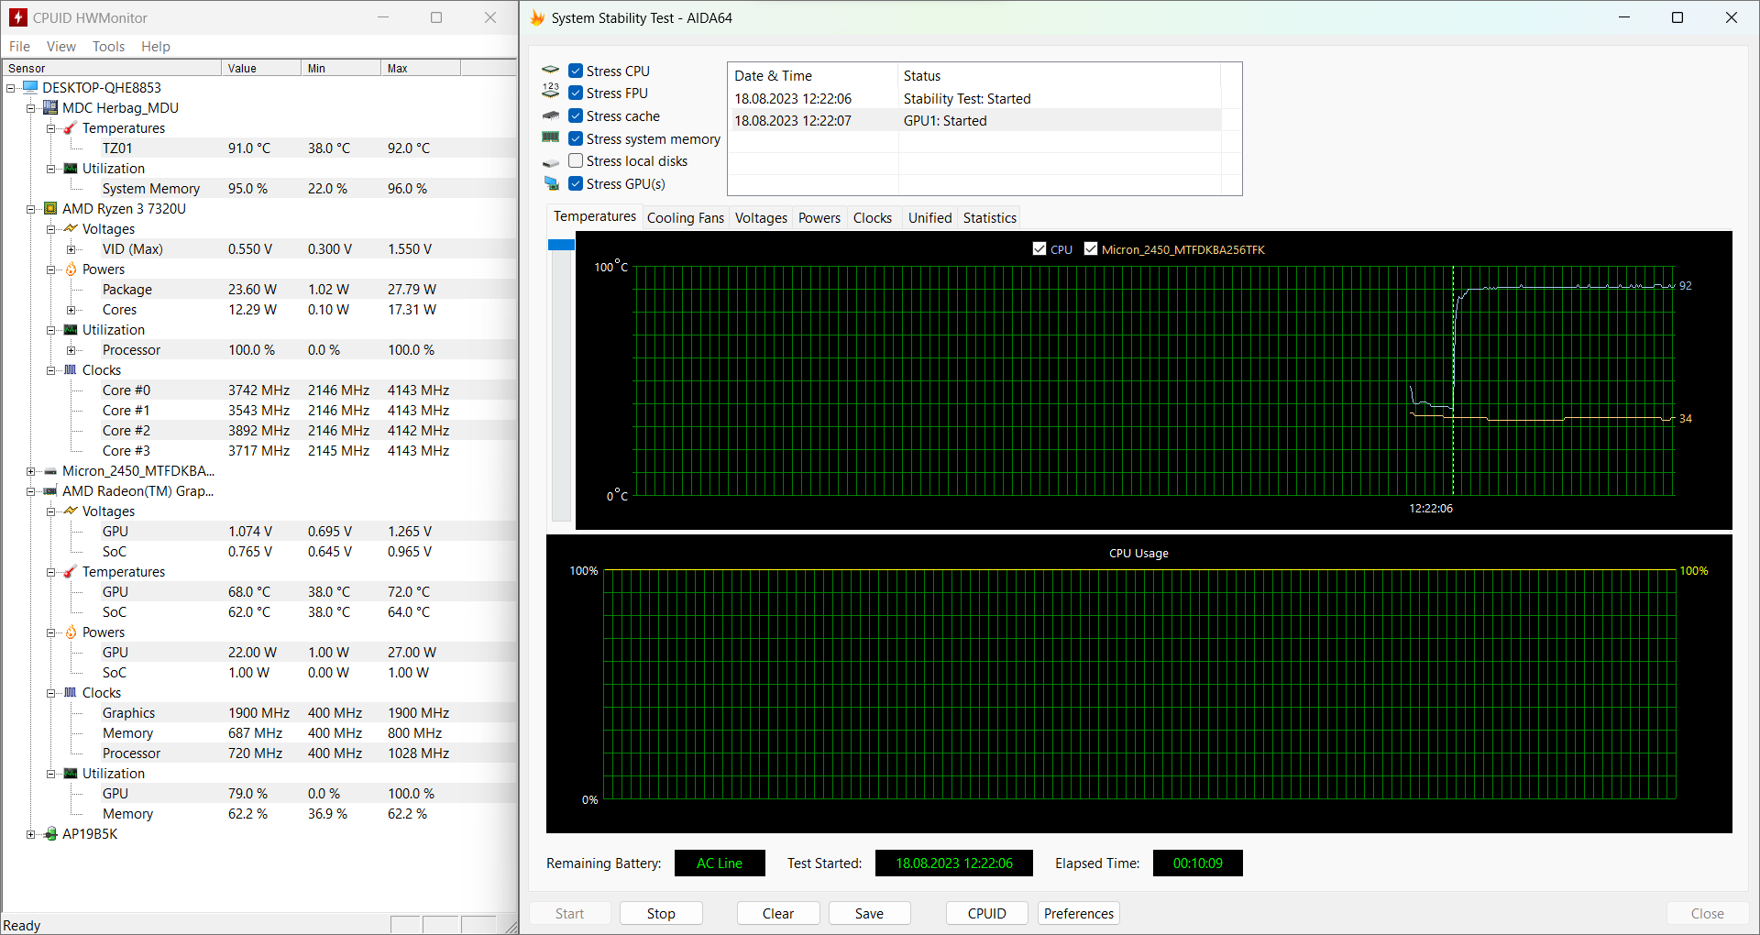Click the Radeon Voltages lightning icon
Viewport: 1760px width, 935px height.
coord(71,511)
